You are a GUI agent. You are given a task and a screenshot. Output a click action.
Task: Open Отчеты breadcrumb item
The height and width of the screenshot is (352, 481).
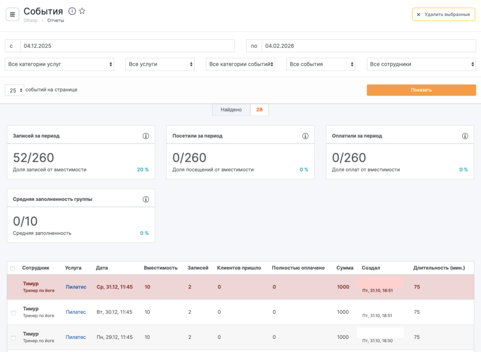(x=56, y=21)
